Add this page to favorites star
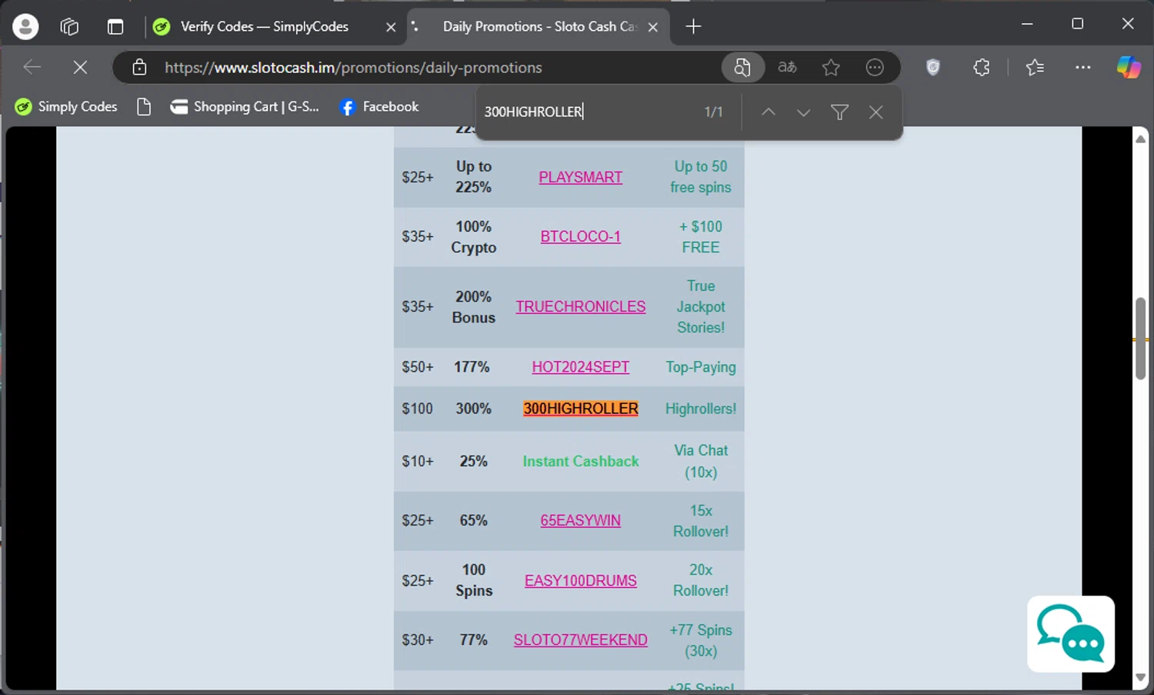 click(831, 68)
